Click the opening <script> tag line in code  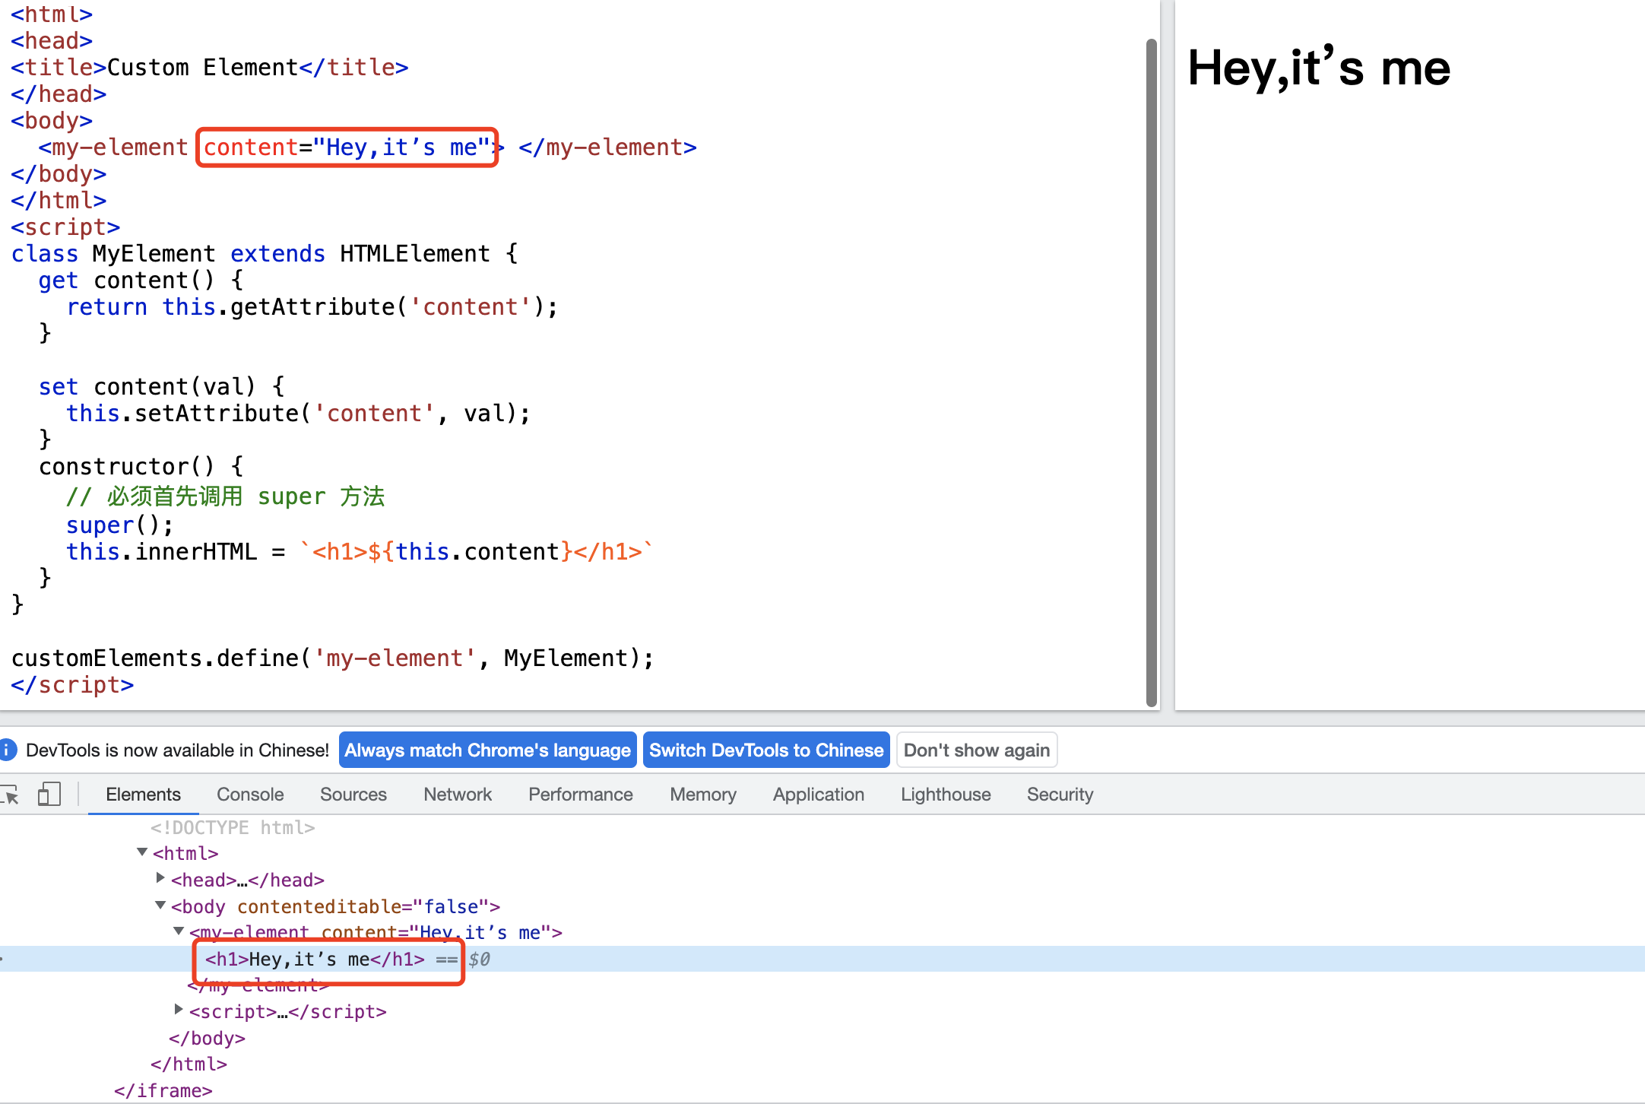[65, 227]
